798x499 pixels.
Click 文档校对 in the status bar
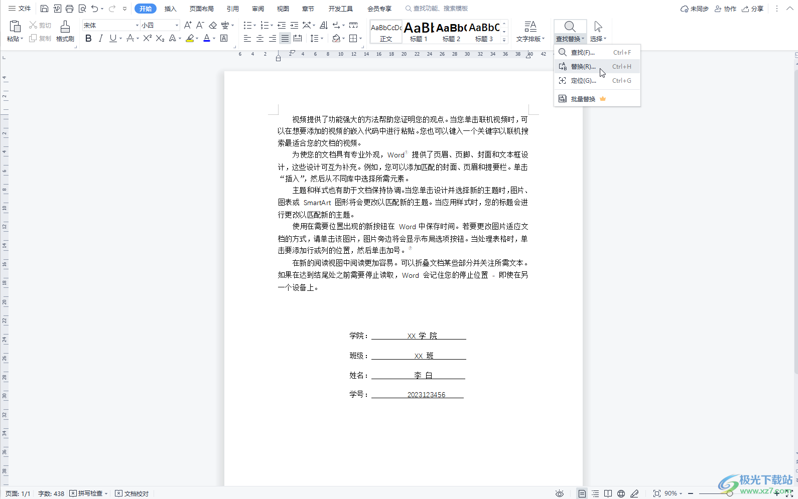[x=132, y=493]
